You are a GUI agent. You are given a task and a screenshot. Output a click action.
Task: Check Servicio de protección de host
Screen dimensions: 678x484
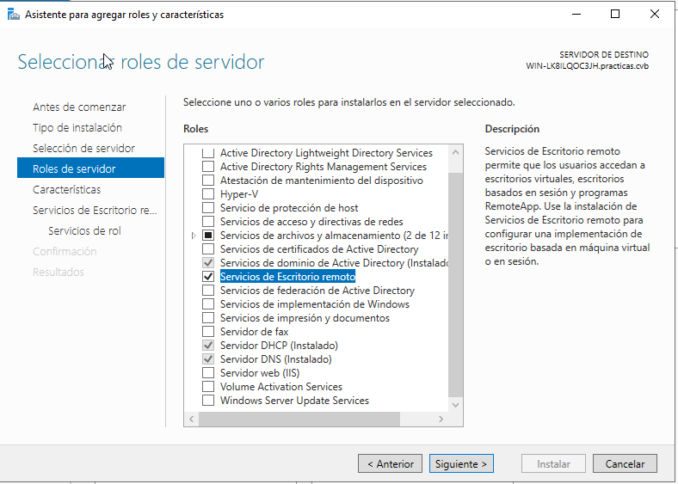[208, 208]
